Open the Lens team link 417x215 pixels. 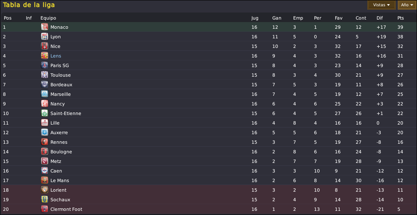tap(55, 56)
